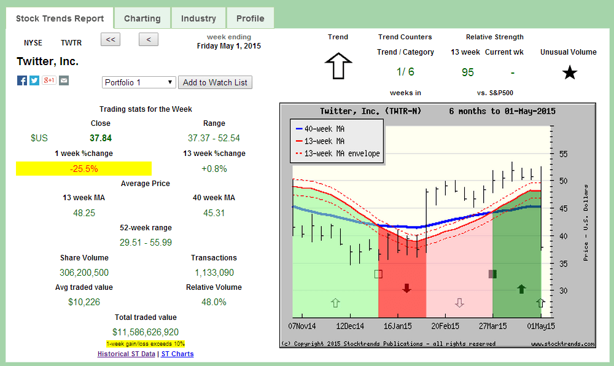
Task: Click the TWTR ticker symbol
Action: coord(71,42)
